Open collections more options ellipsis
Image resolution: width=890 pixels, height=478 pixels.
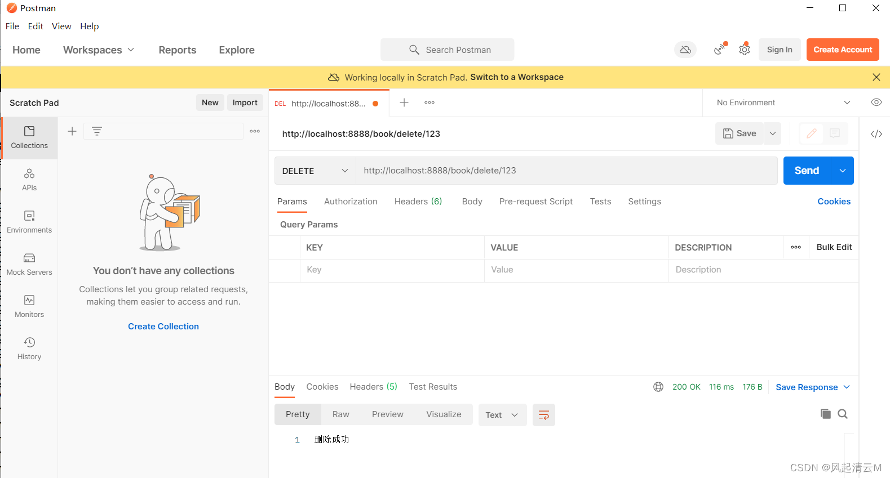click(255, 131)
